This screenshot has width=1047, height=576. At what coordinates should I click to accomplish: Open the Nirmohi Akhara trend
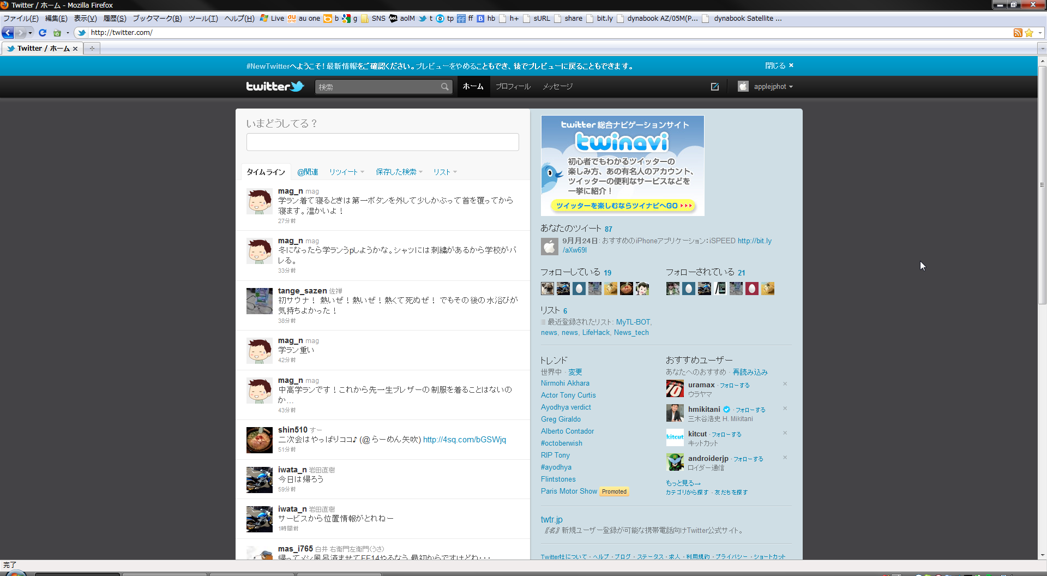pos(565,383)
